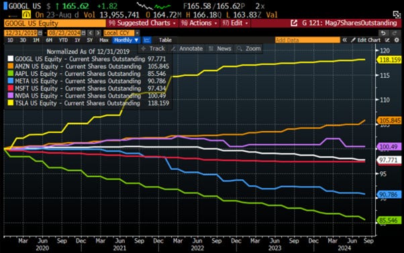Select the 5Y range tab
Viewport: 404px width, 253px height.
click(x=89, y=40)
